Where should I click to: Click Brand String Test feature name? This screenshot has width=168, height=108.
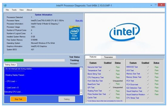coord(94,74)
